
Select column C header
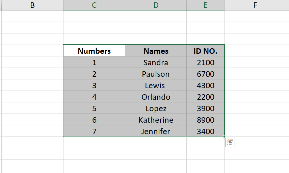click(94, 5)
